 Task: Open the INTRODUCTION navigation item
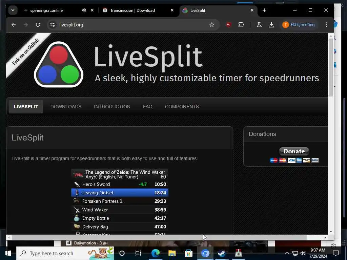112,107
